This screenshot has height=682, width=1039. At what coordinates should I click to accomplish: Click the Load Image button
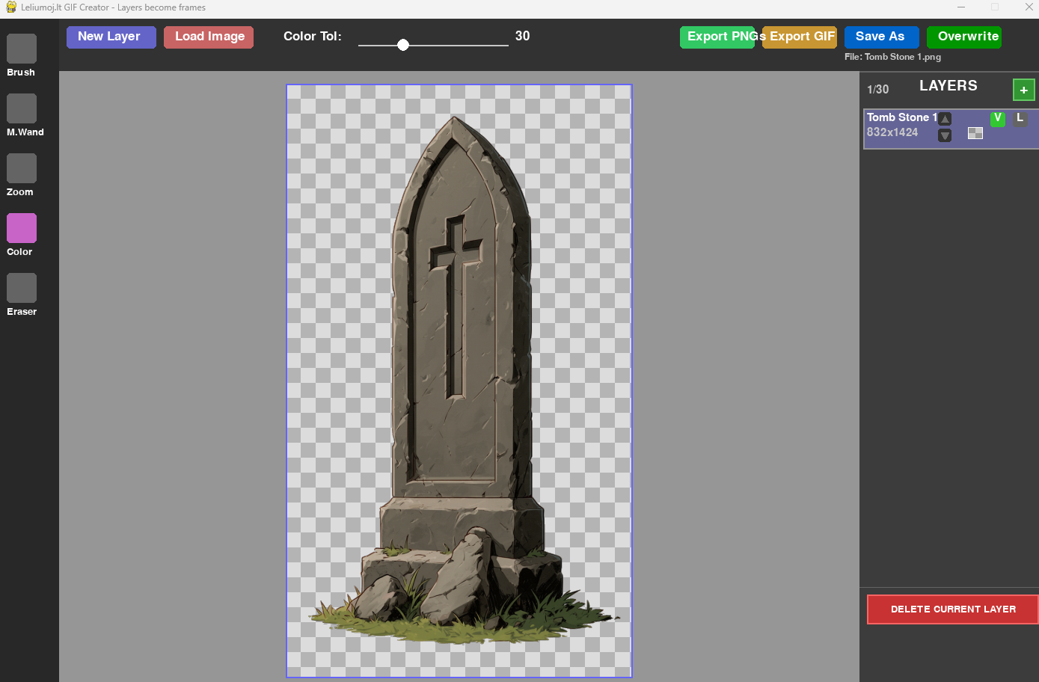(x=209, y=37)
